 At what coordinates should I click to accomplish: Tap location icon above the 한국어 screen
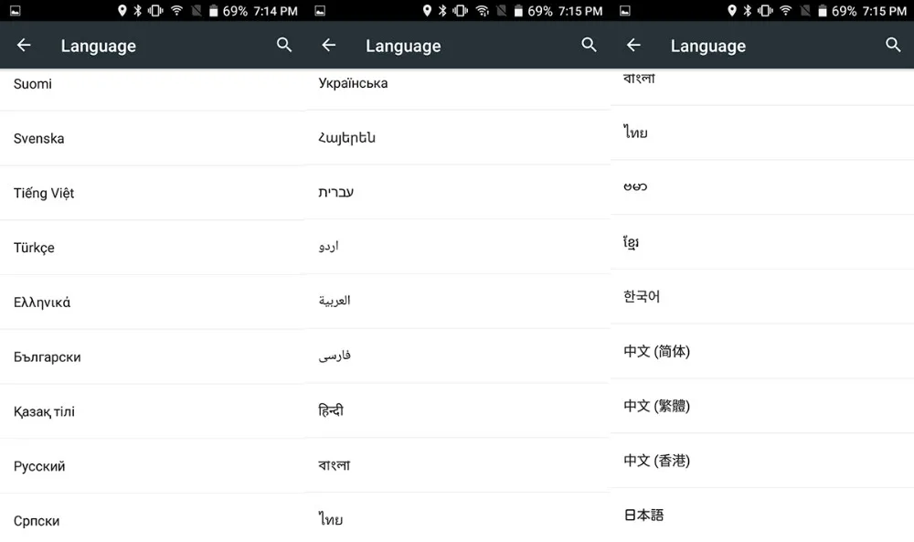731,10
